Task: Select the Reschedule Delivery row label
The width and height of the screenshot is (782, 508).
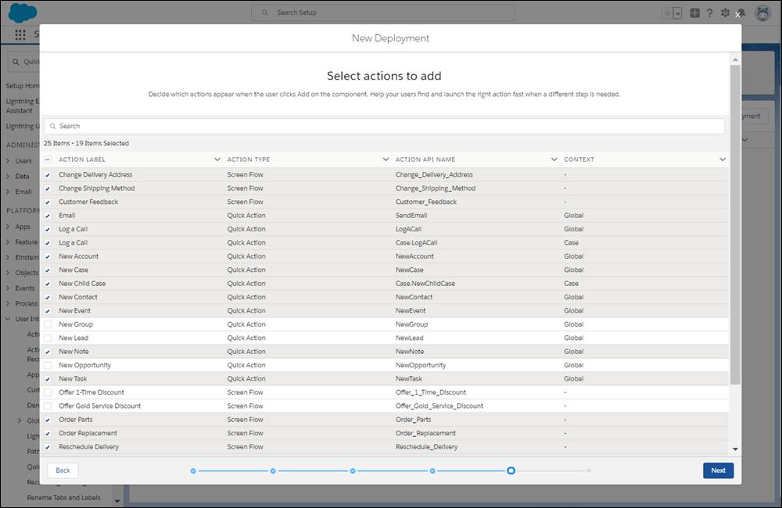Action: point(89,447)
